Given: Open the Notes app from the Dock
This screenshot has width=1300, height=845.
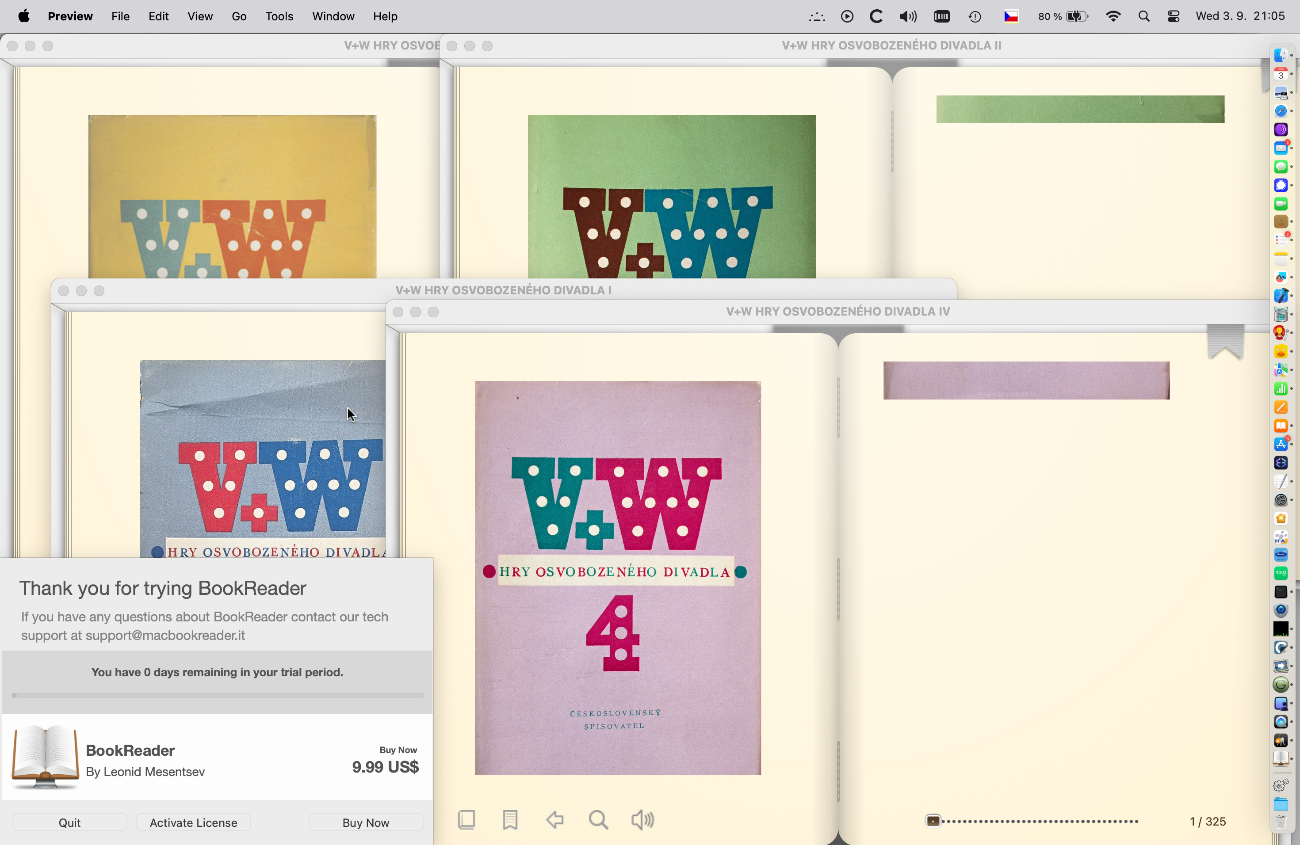Looking at the screenshot, I should point(1281,259).
